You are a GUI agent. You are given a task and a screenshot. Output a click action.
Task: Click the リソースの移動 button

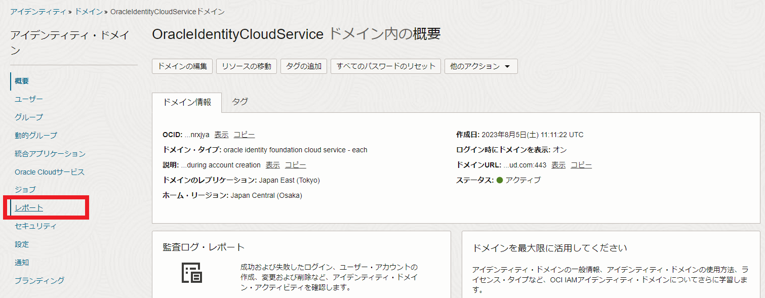click(247, 66)
